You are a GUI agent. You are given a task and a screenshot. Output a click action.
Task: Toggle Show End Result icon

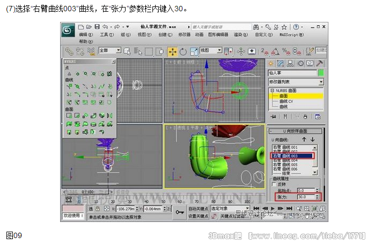[285, 117]
